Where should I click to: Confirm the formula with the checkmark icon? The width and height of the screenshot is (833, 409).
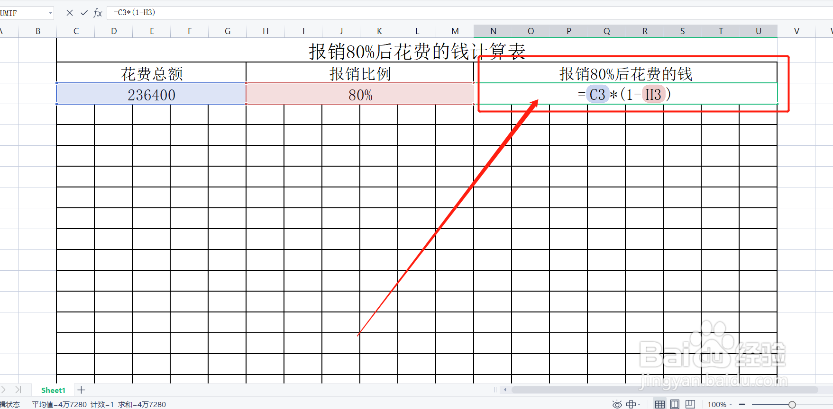[x=84, y=13]
